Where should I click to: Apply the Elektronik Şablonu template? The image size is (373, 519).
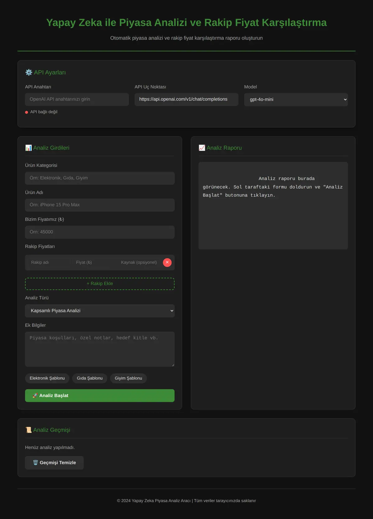(x=47, y=378)
